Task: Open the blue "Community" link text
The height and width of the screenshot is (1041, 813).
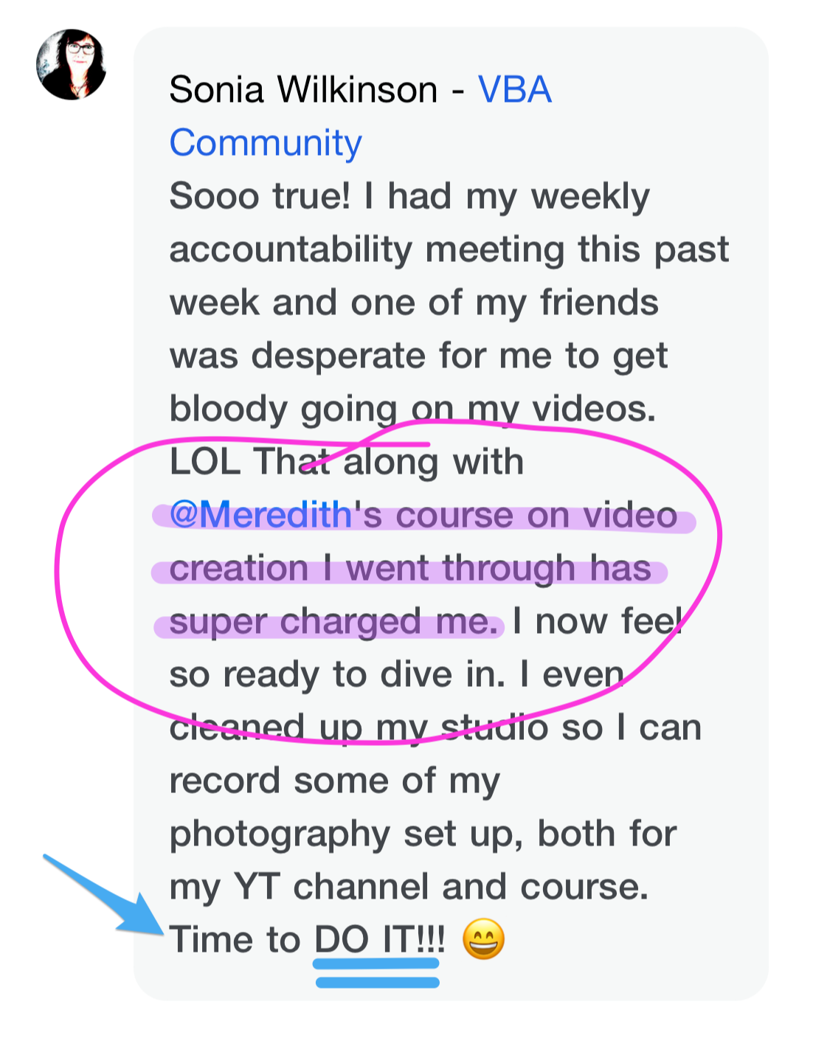Action: pyautogui.click(x=266, y=144)
